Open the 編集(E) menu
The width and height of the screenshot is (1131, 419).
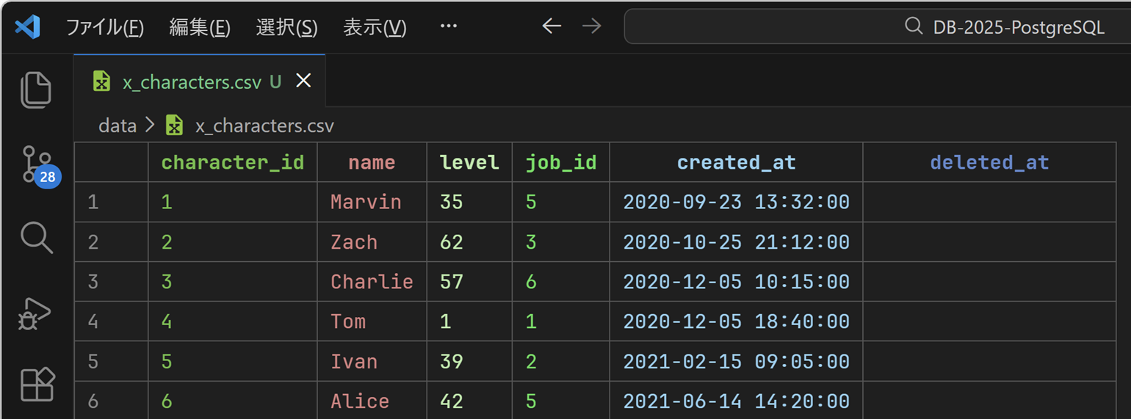click(200, 28)
